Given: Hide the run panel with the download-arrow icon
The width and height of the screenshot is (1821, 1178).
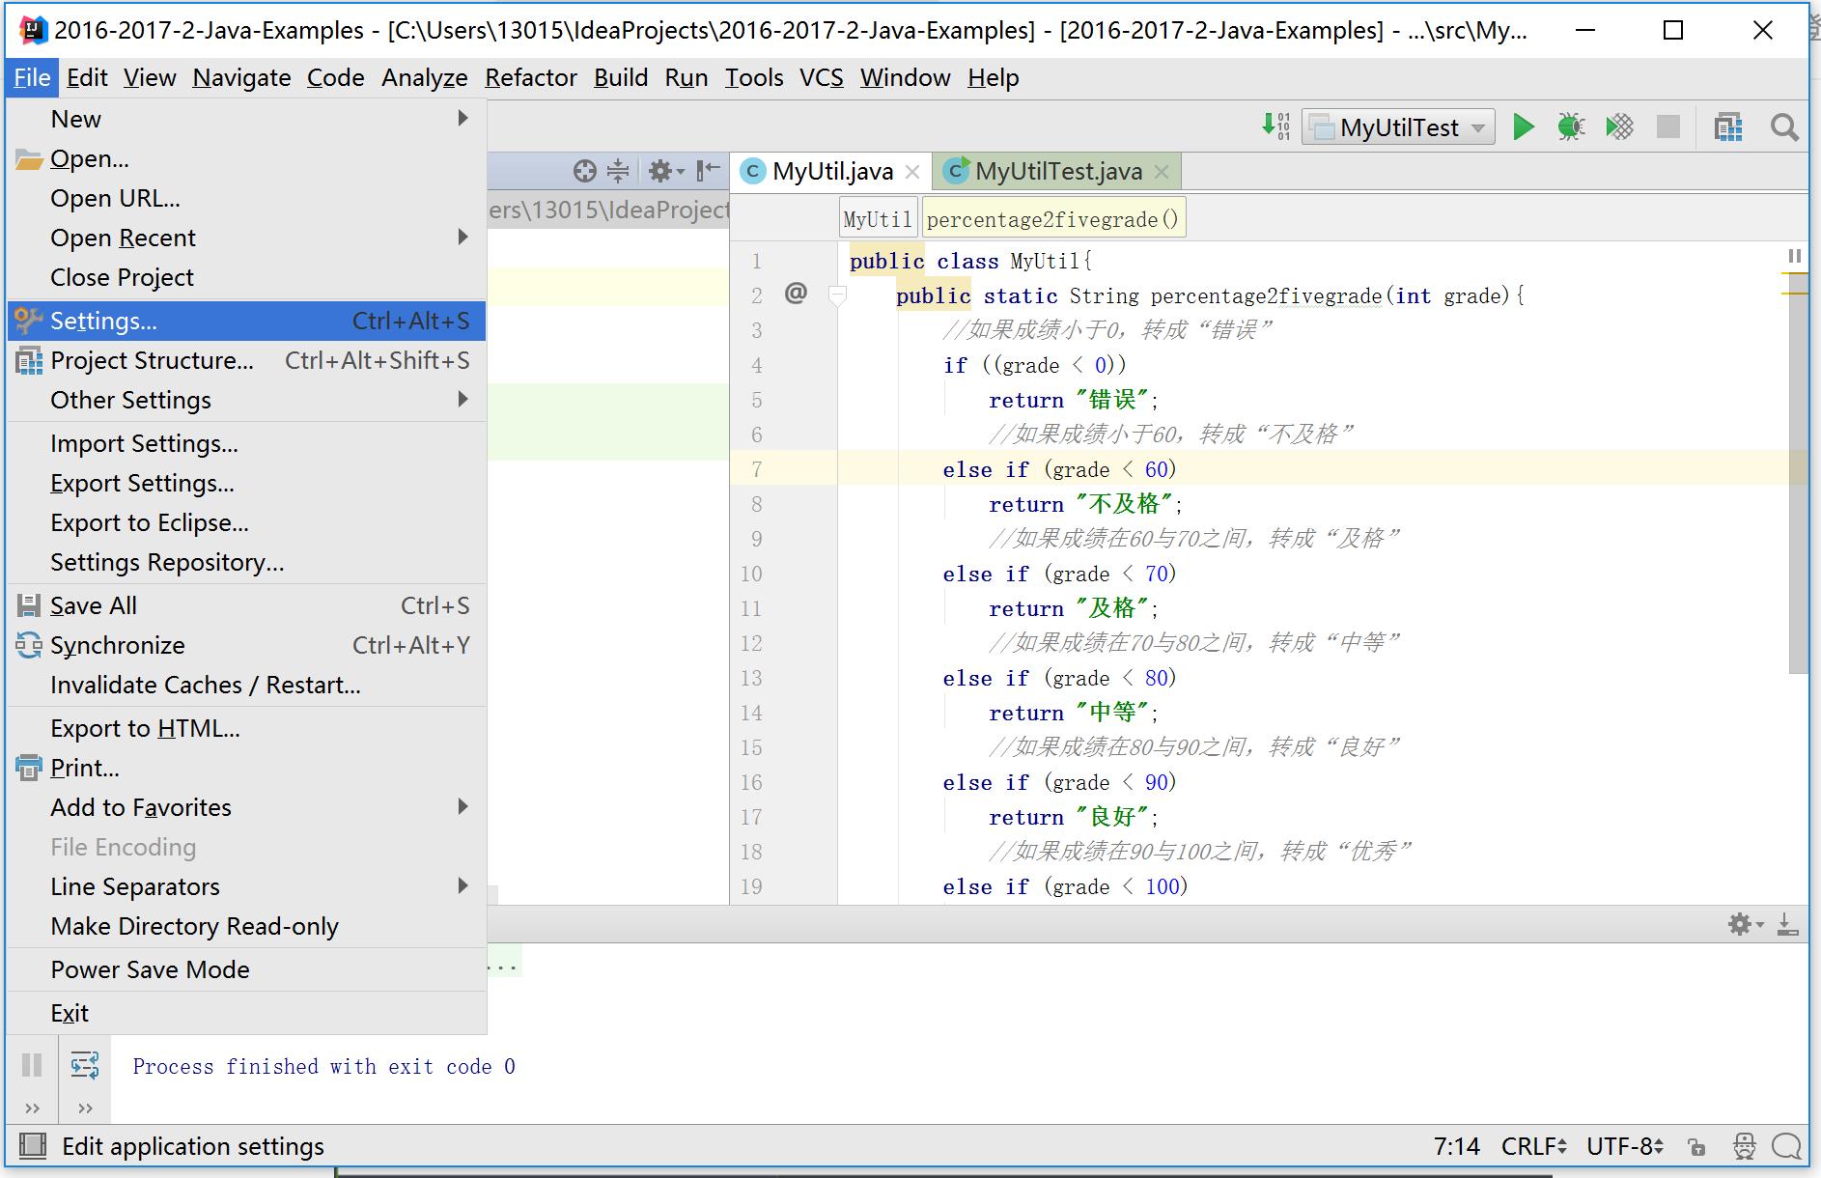Looking at the screenshot, I should pos(1788,924).
